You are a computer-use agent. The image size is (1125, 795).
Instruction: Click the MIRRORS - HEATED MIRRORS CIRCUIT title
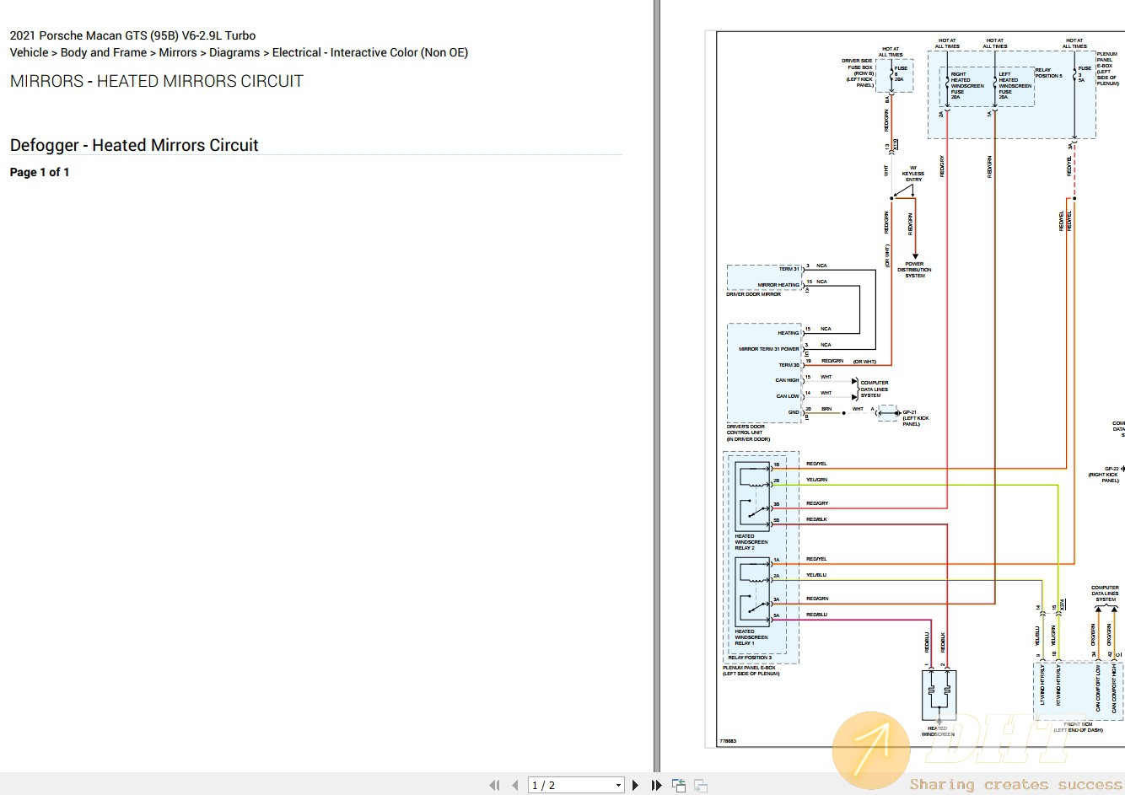pos(157,81)
